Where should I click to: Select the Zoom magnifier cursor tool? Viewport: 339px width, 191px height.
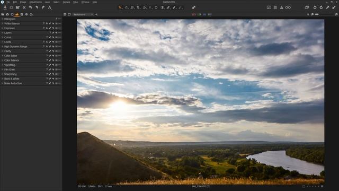click(x=132, y=7)
